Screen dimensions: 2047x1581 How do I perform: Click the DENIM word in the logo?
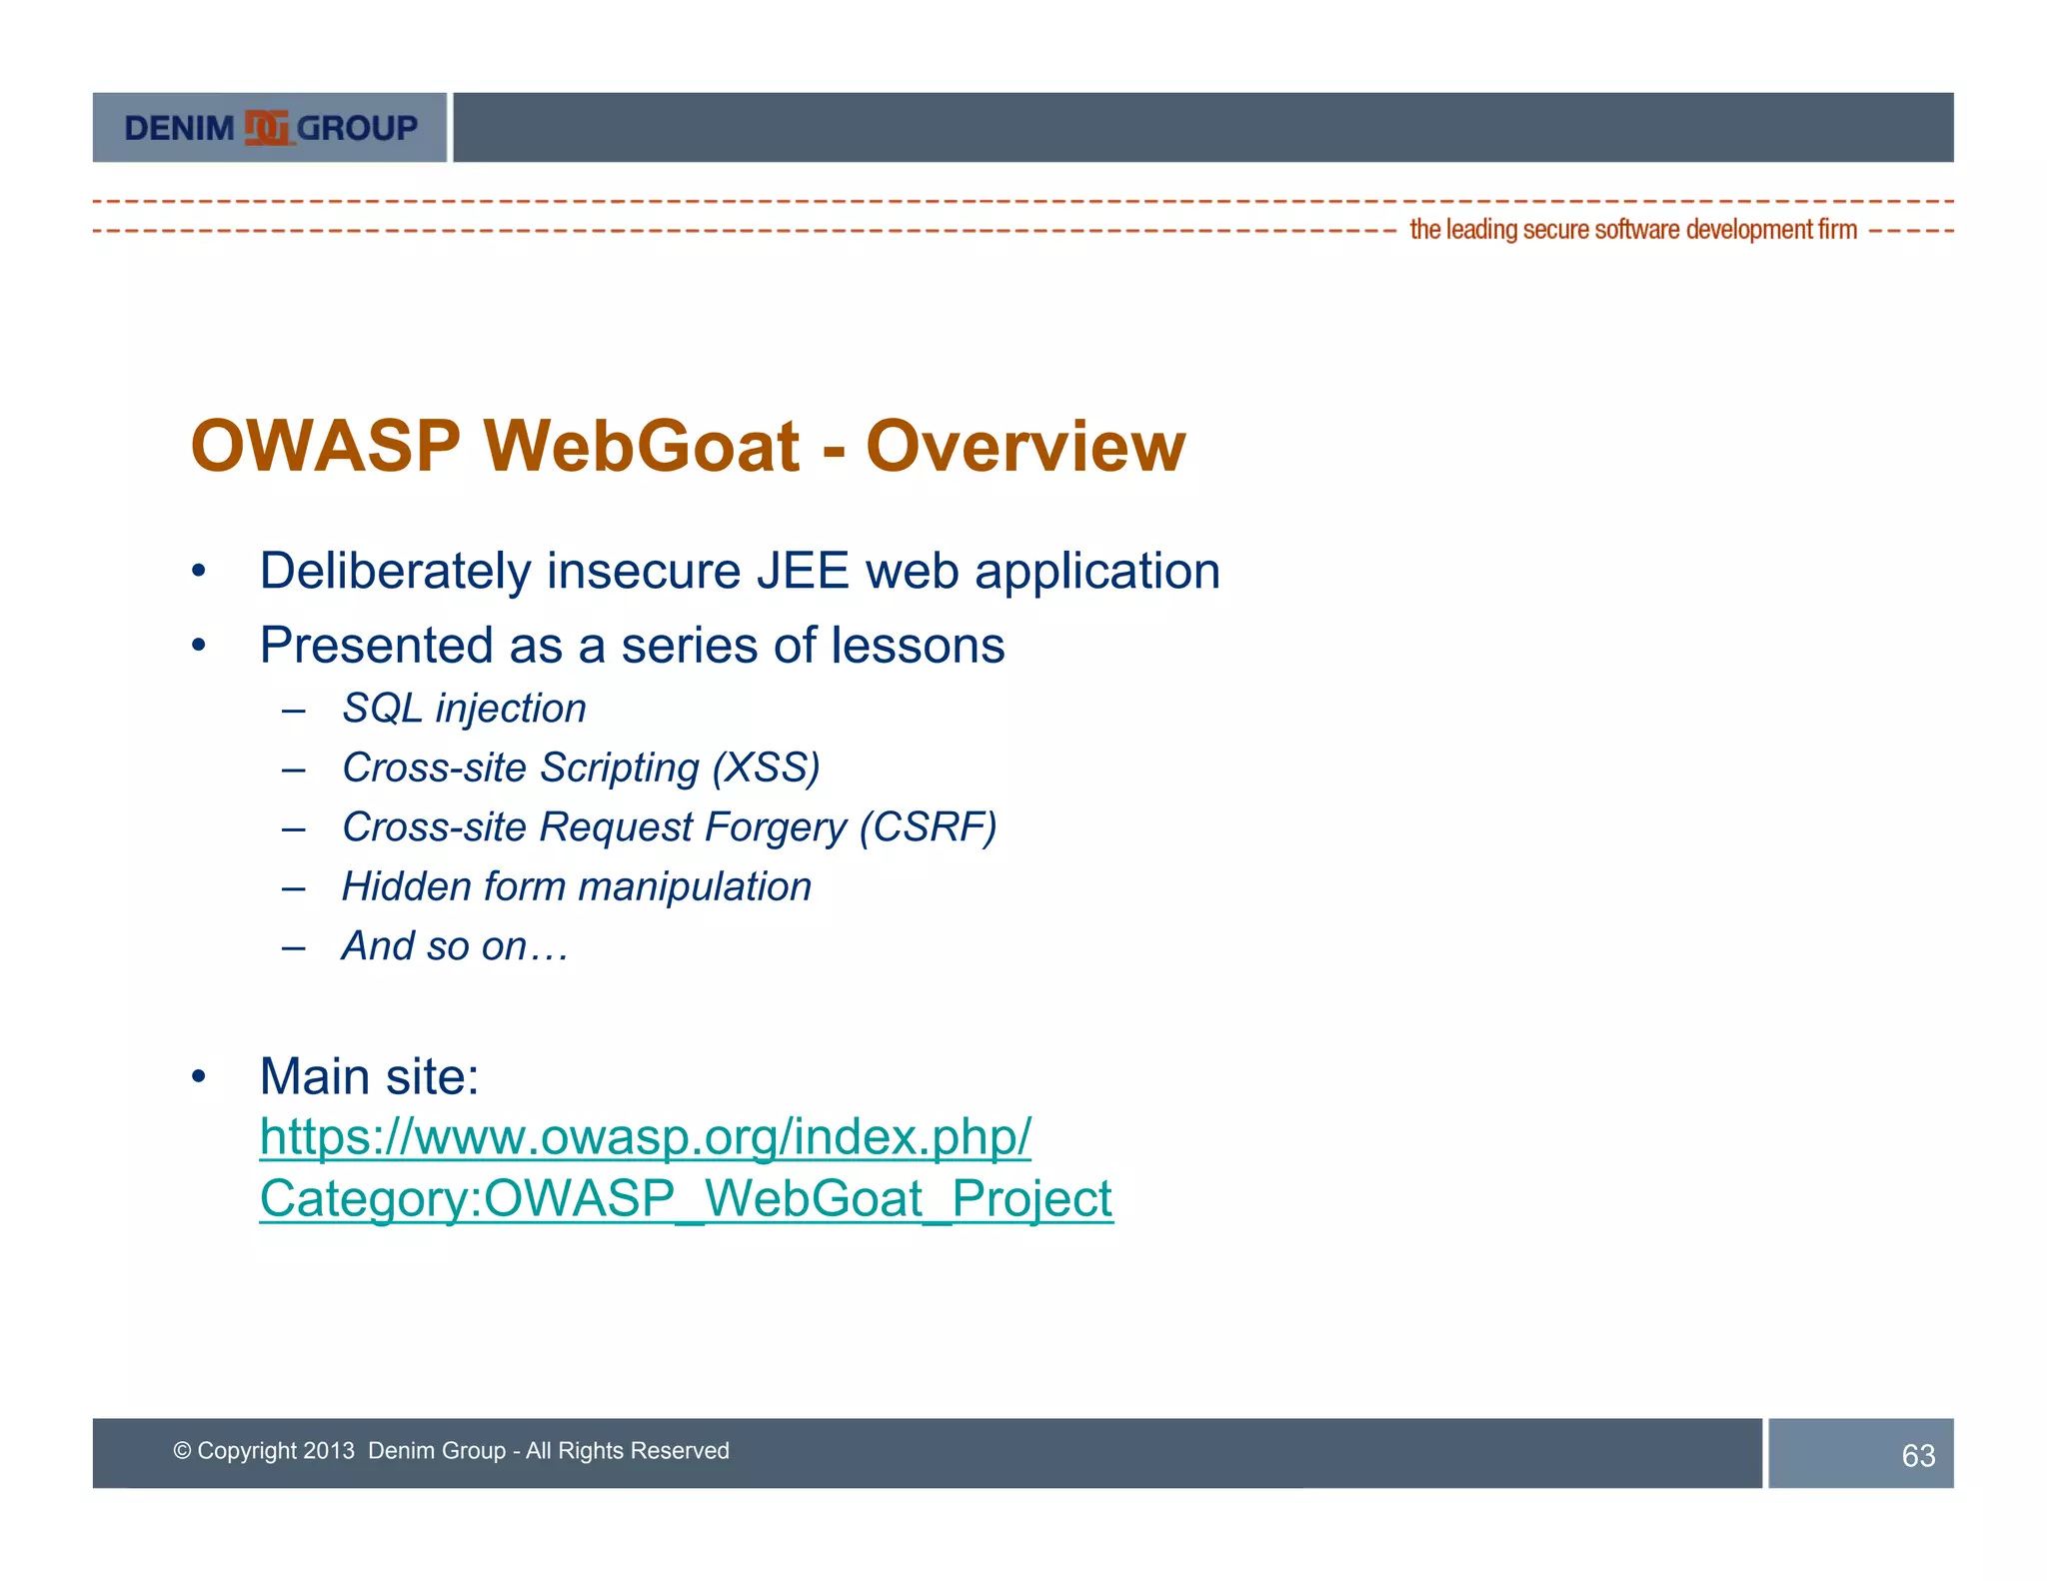[179, 129]
